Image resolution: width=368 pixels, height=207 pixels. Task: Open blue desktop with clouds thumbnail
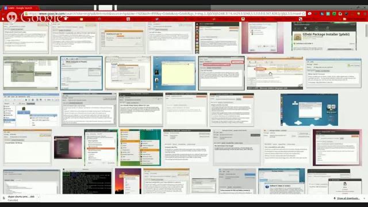[309, 110]
